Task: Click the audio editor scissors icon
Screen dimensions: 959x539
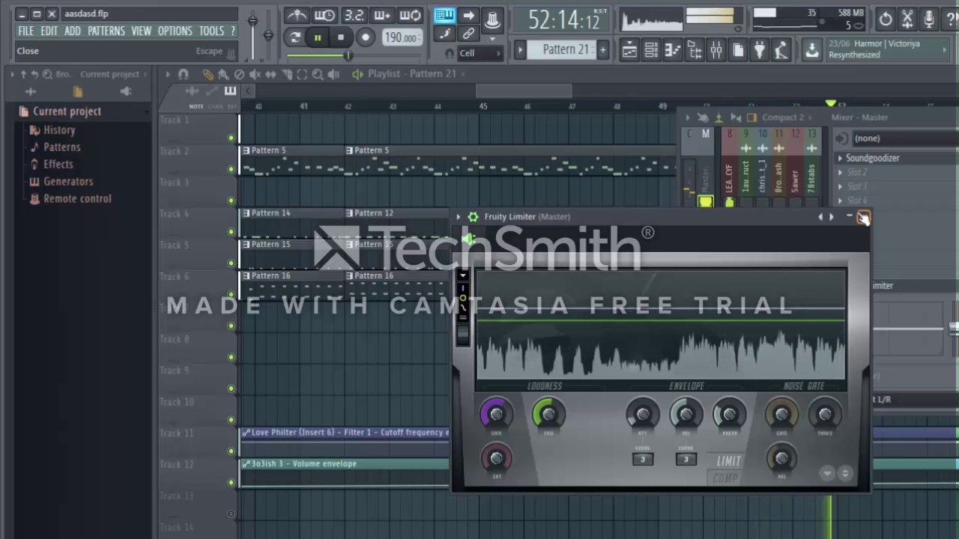Action: pyautogui.click(x=907, y=19)
